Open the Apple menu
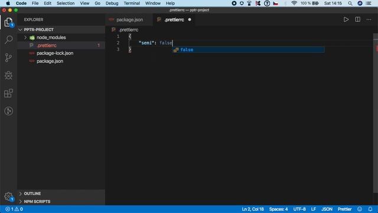Viewport: 378px width, 213px height. click(x=8, y=3)
